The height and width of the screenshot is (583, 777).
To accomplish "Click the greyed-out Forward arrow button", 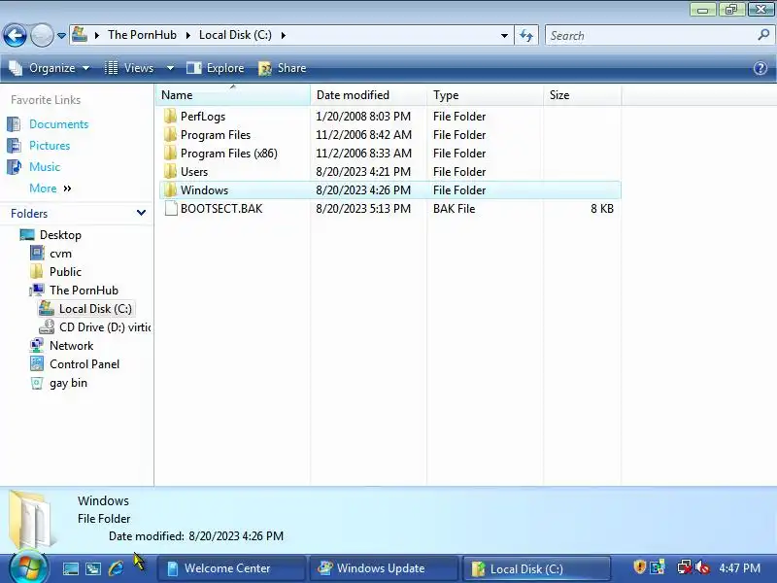I will [x=42, y=35].
